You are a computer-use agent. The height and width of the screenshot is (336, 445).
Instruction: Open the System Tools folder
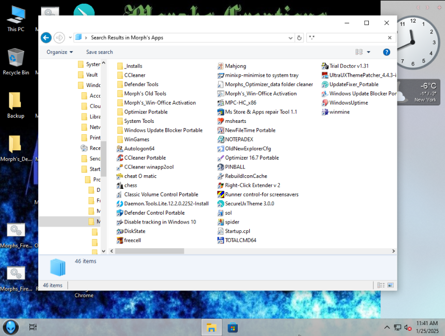click(135, 121)
